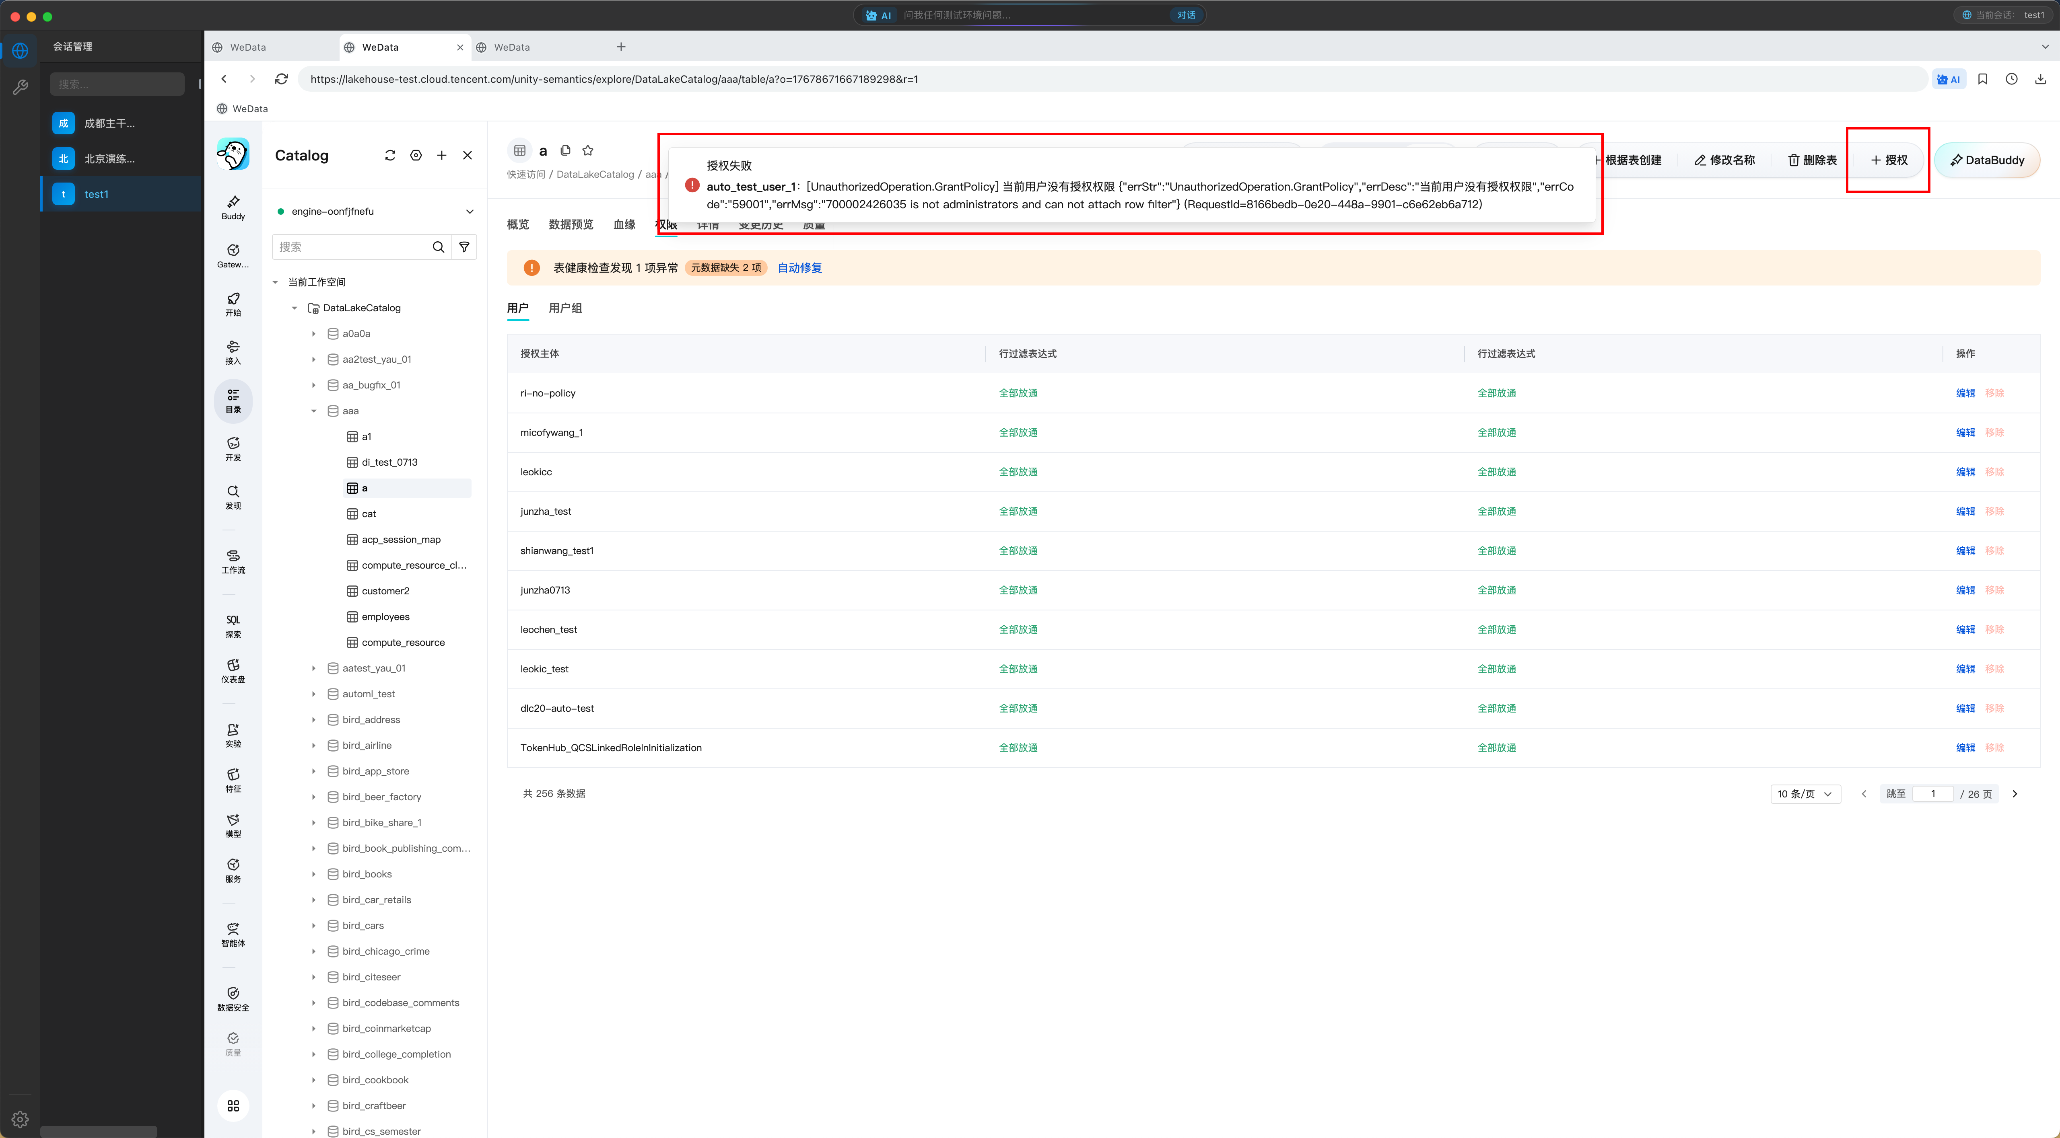Open the di_test_0713 table

click(389, 462)
